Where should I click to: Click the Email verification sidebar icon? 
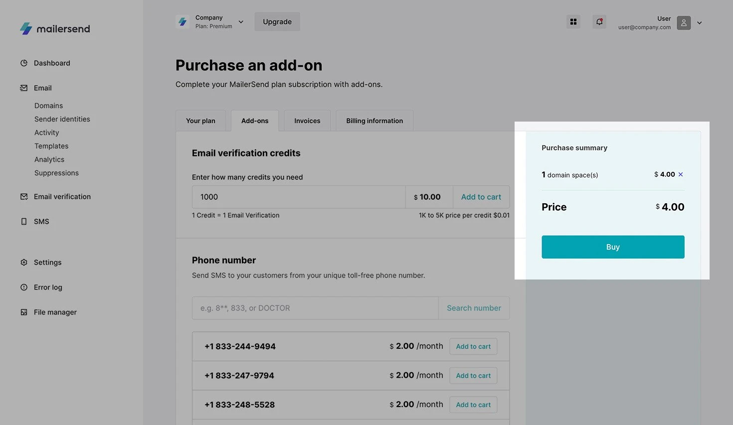coord(24,197)
